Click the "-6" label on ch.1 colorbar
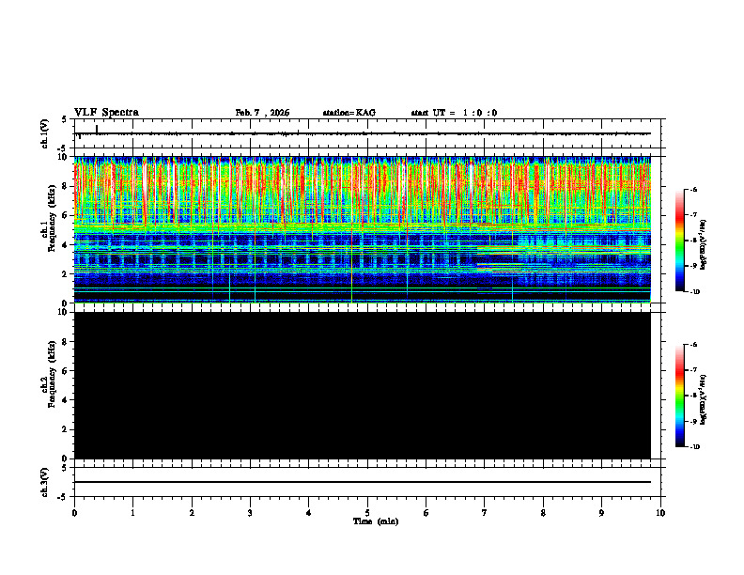 [x=693, y=189]
